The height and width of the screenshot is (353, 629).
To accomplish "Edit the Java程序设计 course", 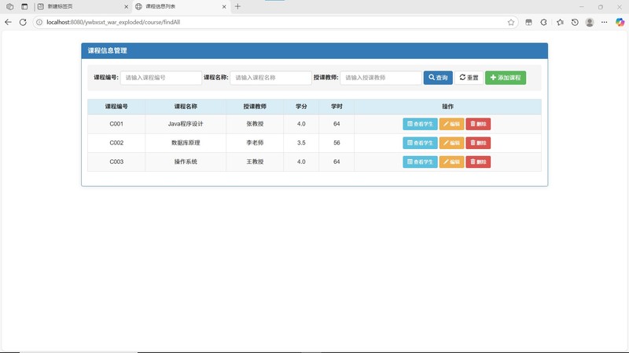I will click(x=451, y=124).
